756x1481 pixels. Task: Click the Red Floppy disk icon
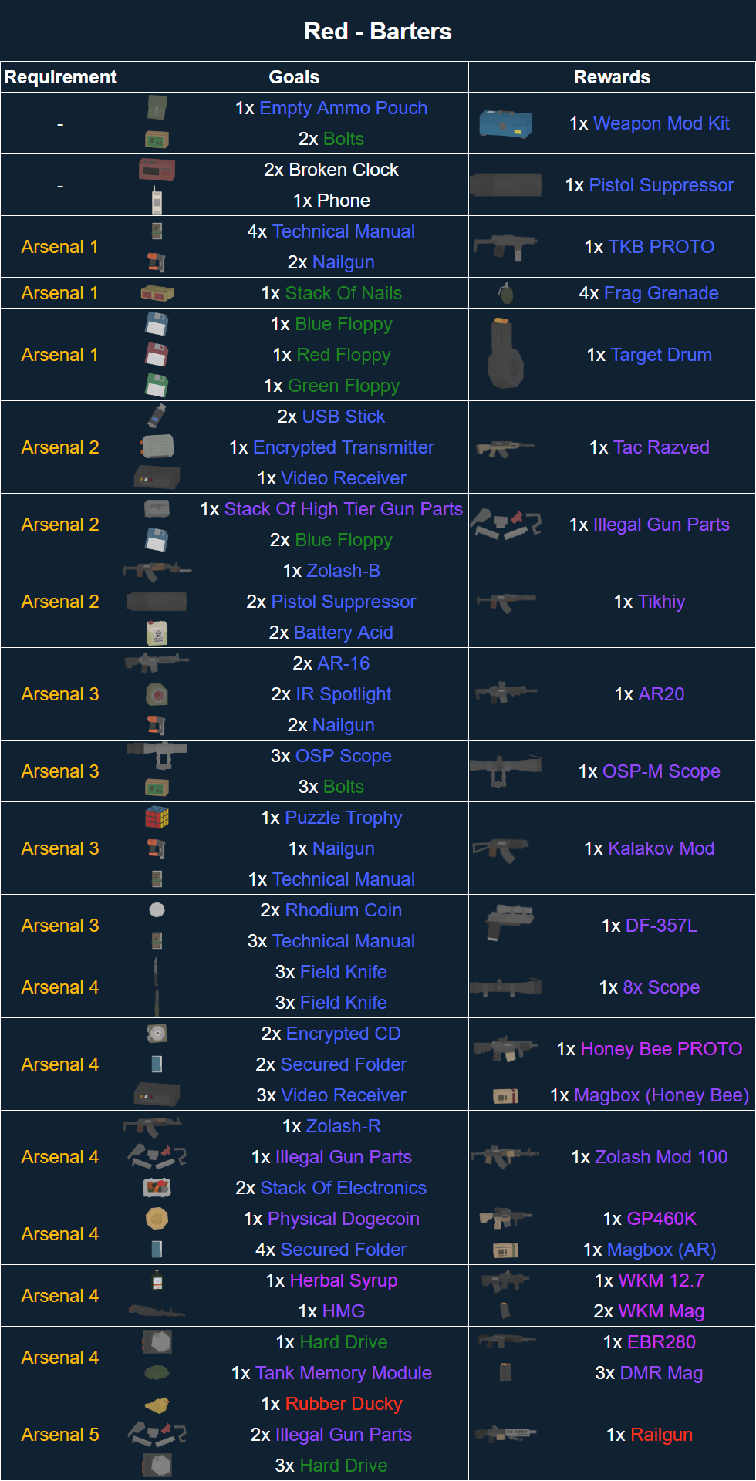click(157, 355)
